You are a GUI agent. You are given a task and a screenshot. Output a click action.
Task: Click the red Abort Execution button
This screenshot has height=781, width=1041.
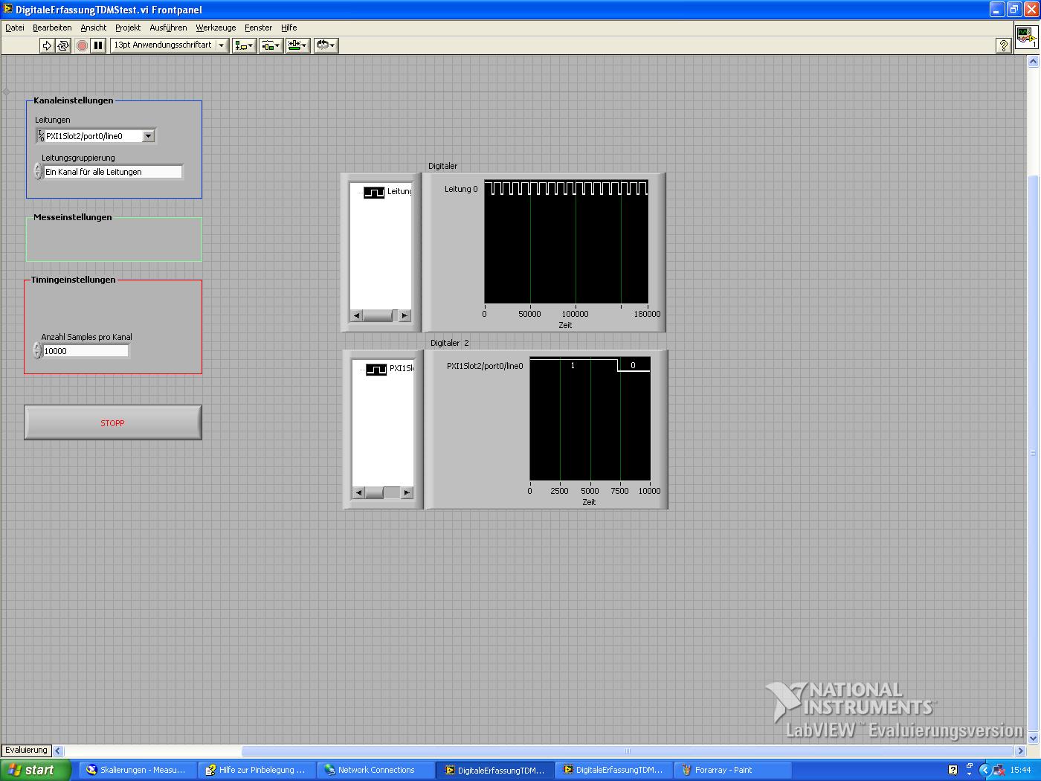coord(83,45)
